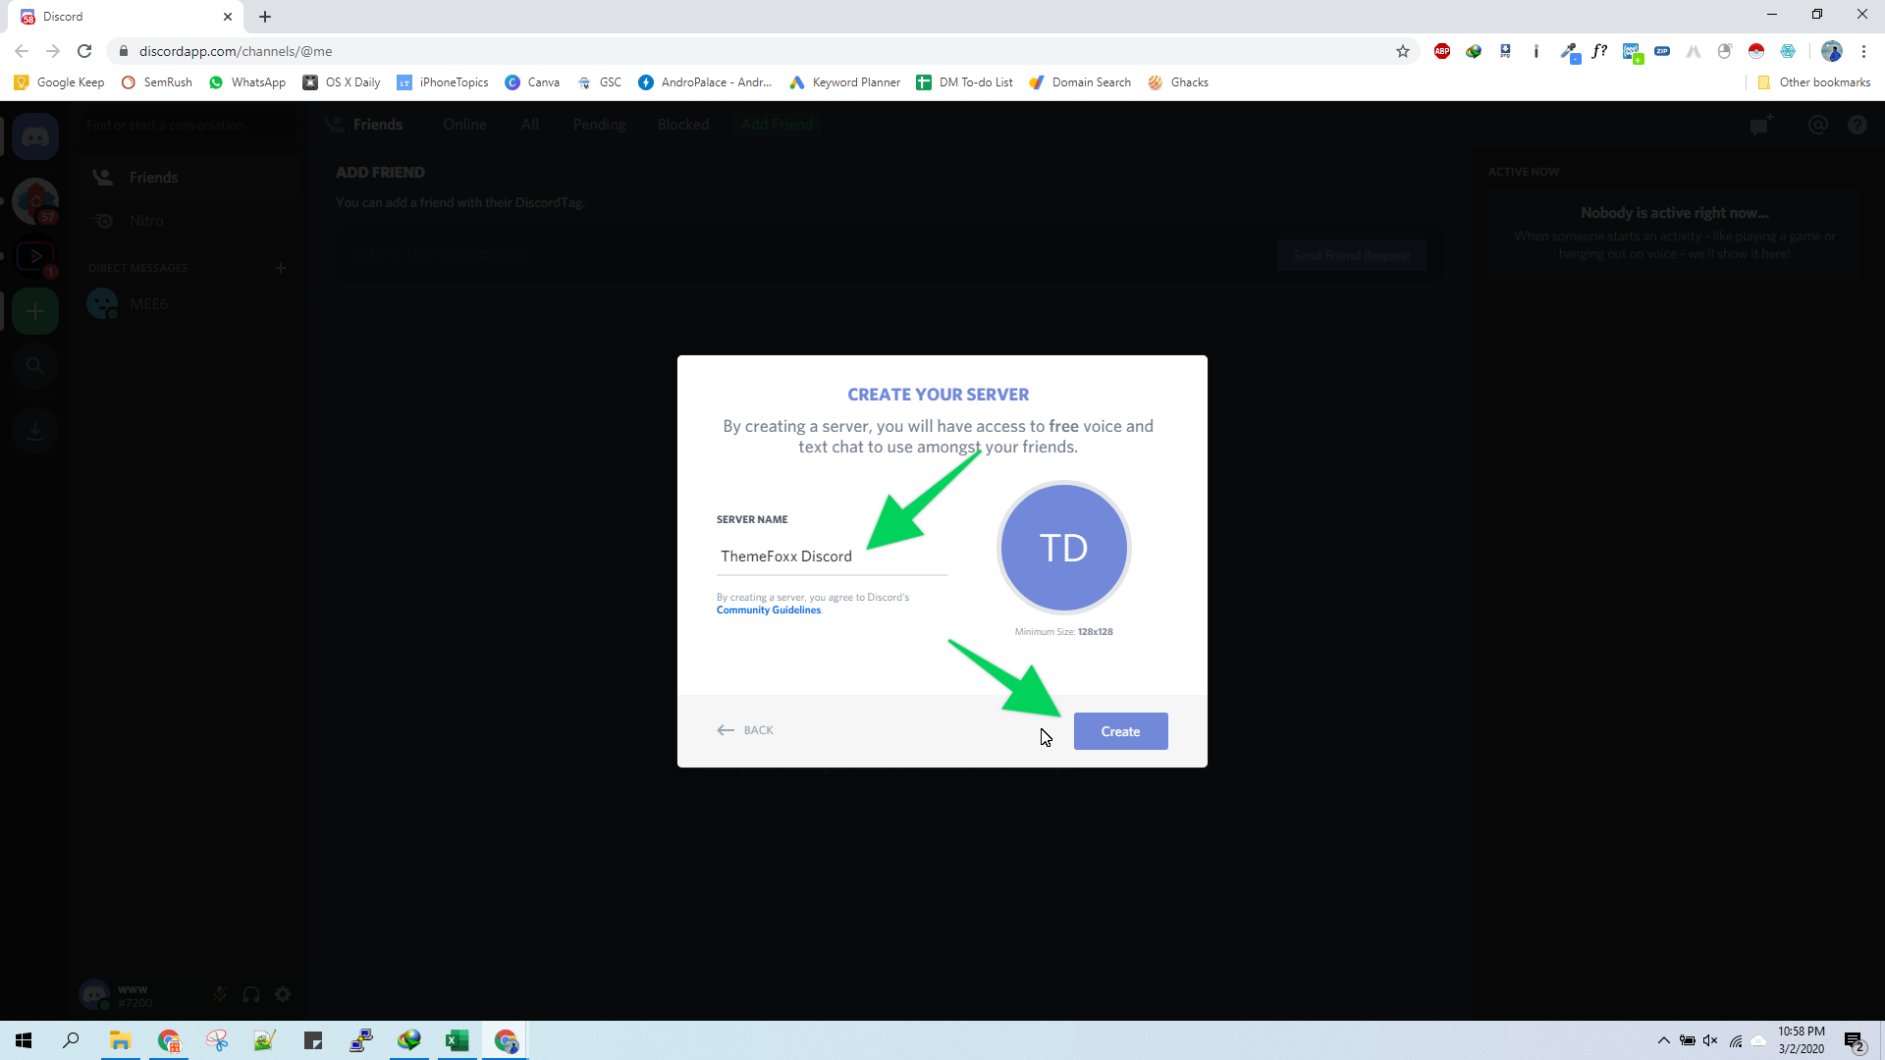1885x1060 pixels.
Task: Open Mentions @ icon in header
Action: pyautogui.click(x=1818, y=125)
